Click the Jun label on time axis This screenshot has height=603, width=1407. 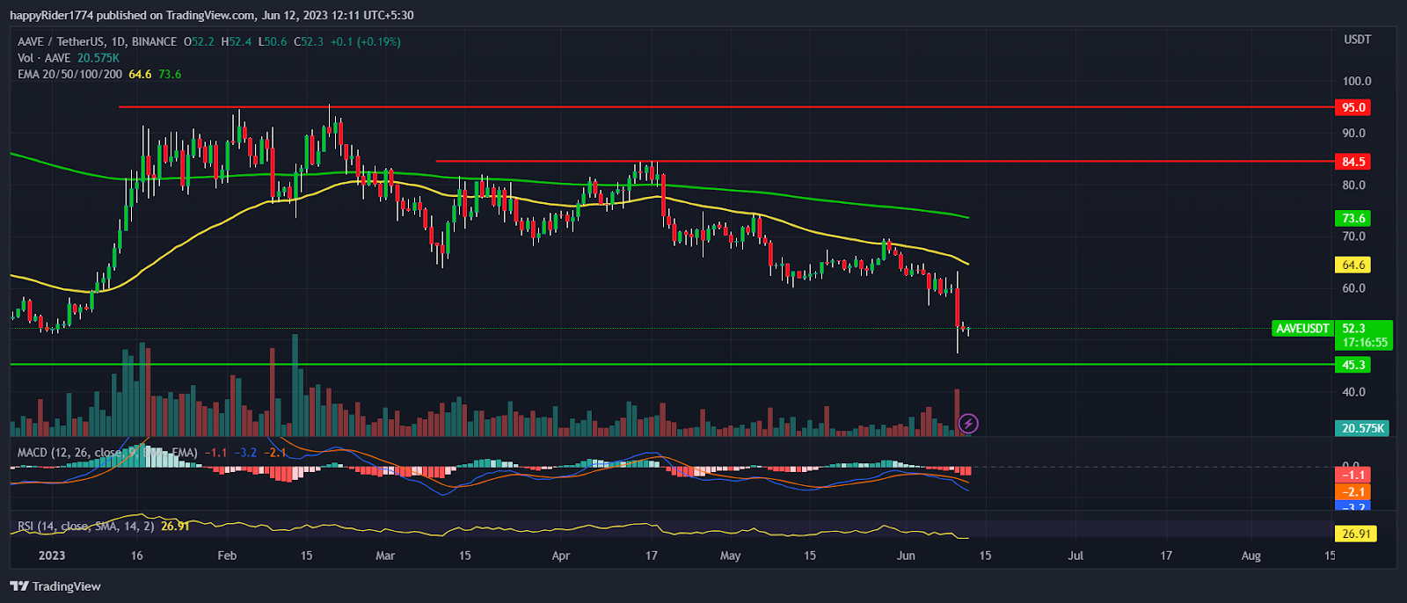coord(906,556)
